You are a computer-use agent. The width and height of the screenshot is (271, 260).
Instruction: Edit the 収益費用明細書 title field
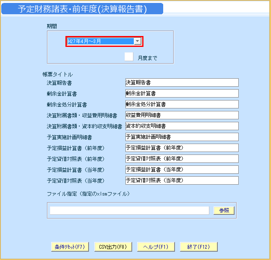pyautogui.click(x=182, y=115)
